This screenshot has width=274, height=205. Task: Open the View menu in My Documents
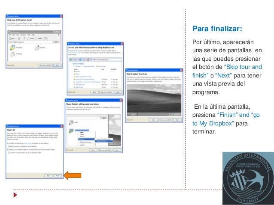point(18,35)
